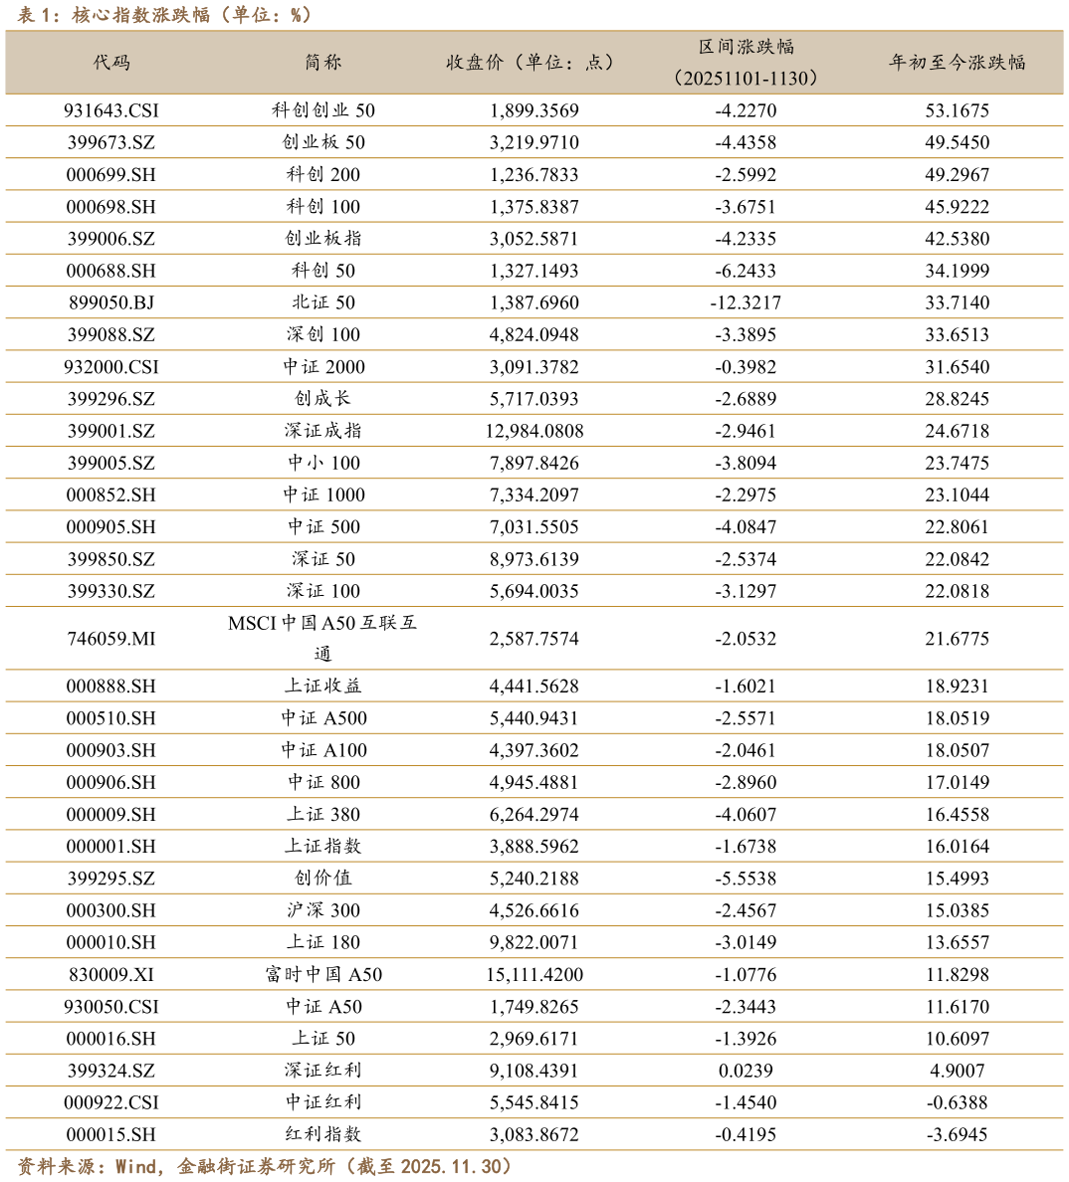
Task: Select the code 399330.SZ
Action: (111, 591)
